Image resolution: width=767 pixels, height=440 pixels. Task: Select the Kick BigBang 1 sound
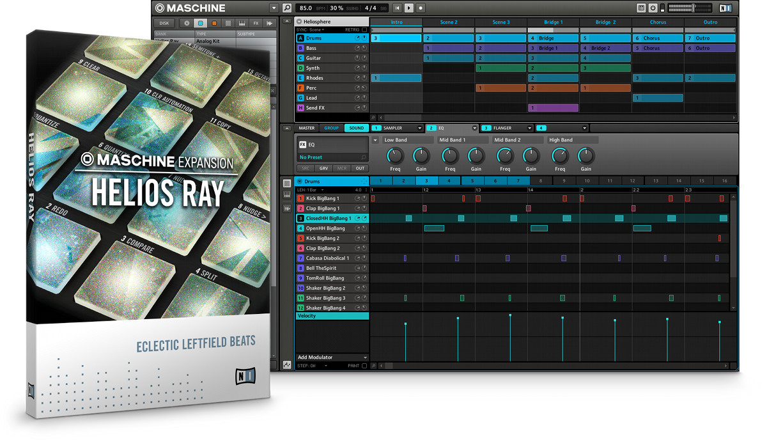[332, 198]
